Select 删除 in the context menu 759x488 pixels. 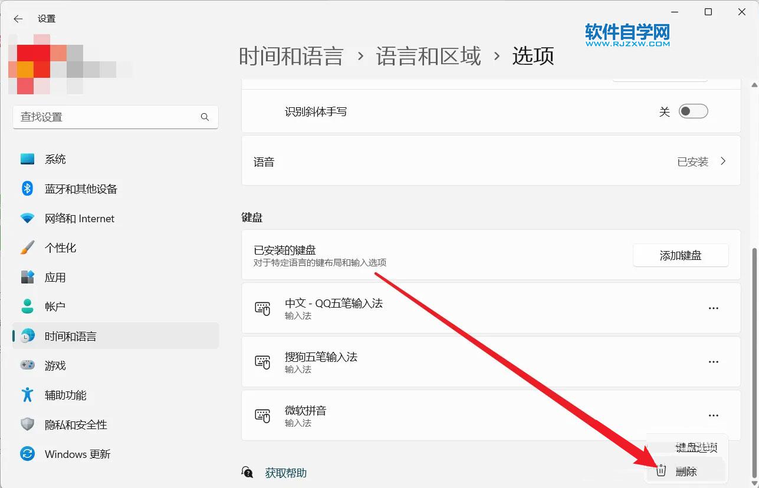coord(686,470)
